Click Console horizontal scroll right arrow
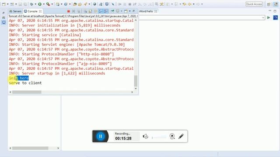The width and height of the screenshot is (280, 157). [132, 92]
